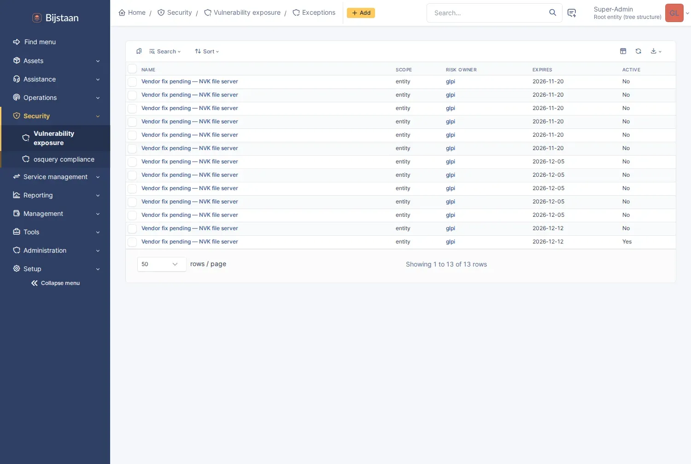Image resolution: width=691 pixels, height=464 pixels.
Task: Expand Service management menu
Action: point(55,177)
